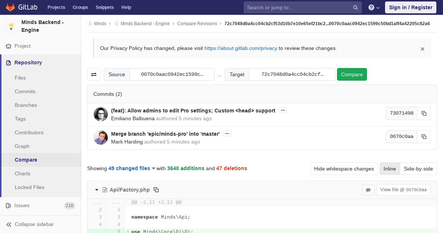This screenshot has width=443, height=233.
Task: Swap source and target revisions
Action: [94, 74]
